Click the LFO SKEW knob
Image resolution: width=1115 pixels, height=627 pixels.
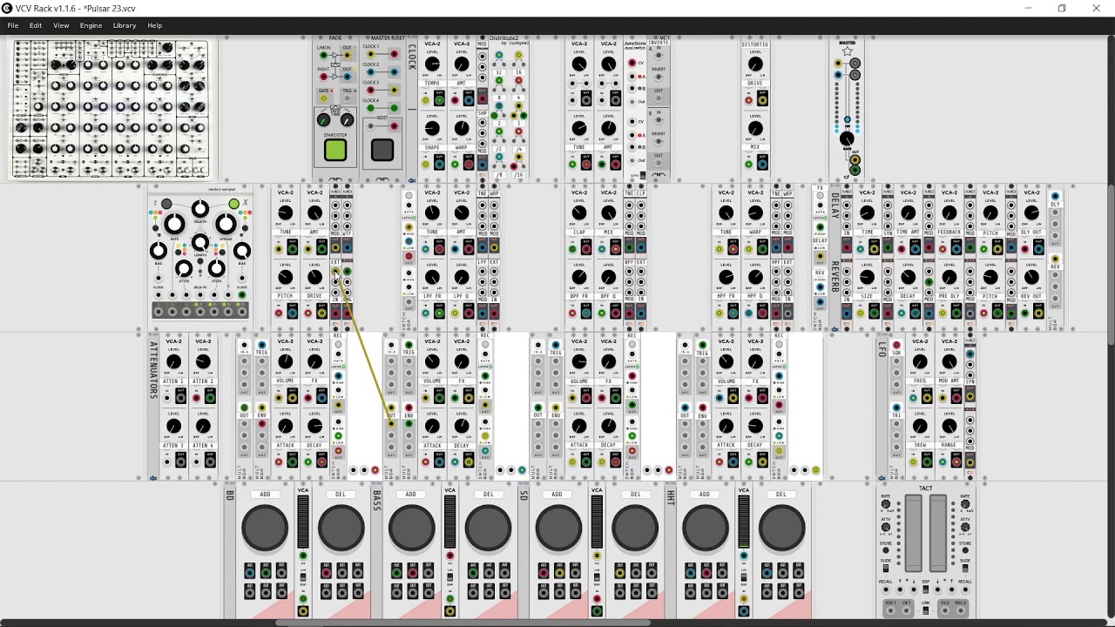pos(921,427)
